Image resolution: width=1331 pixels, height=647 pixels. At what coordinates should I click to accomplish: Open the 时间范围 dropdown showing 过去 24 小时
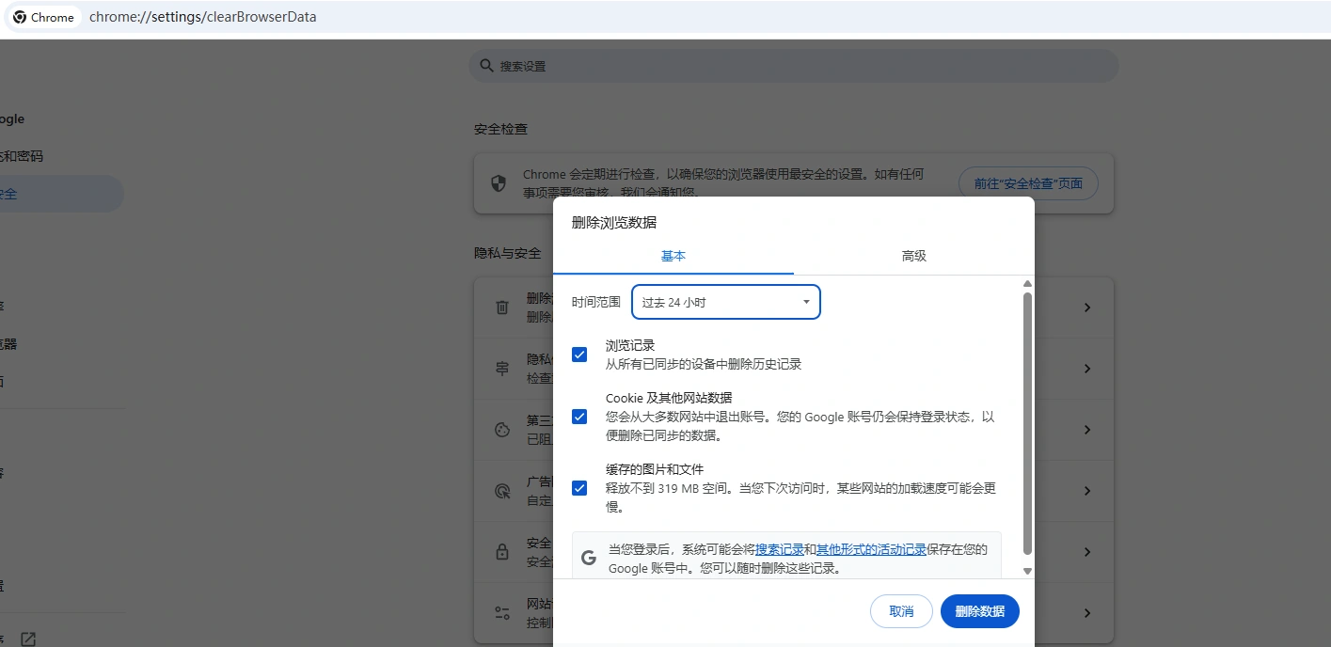pos(725,302)
